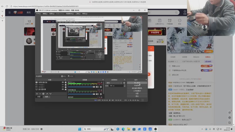Click the 退出 button in OBS controls
235x132 pixels.
(137, 96)
